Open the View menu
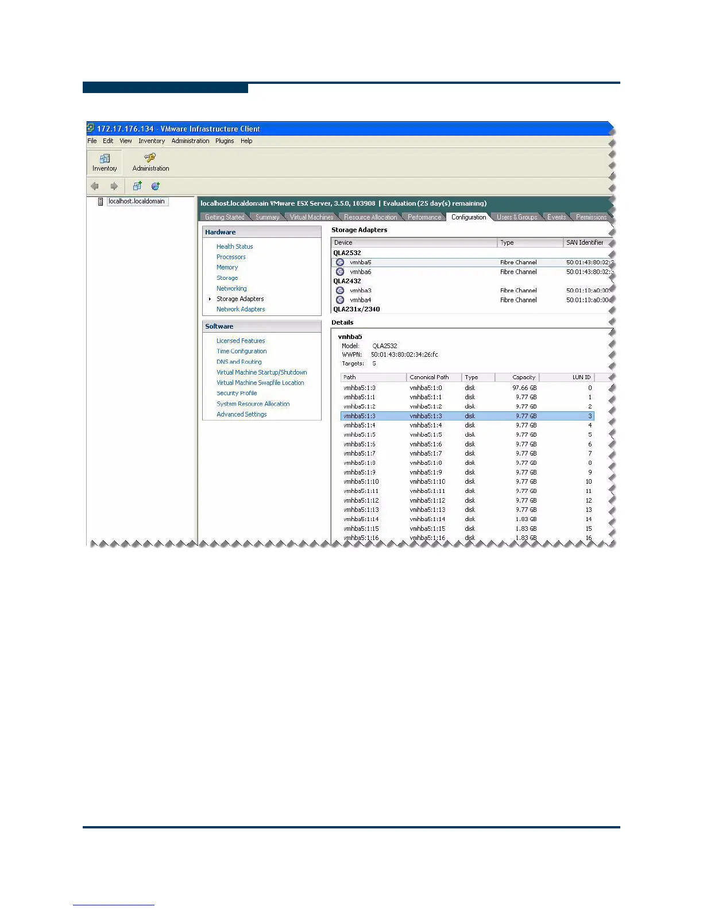 pyautogui.click(x=126, y=141)
